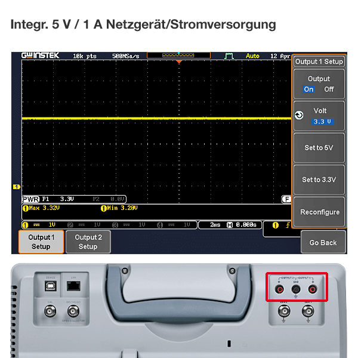
Task: Select the channel 1 indicator, 1V scale
Action: pos(39,225)
